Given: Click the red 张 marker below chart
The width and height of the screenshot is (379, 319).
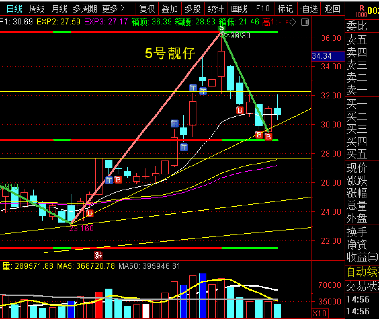Looking at the screenshot, I should click(x=98, y=255).
